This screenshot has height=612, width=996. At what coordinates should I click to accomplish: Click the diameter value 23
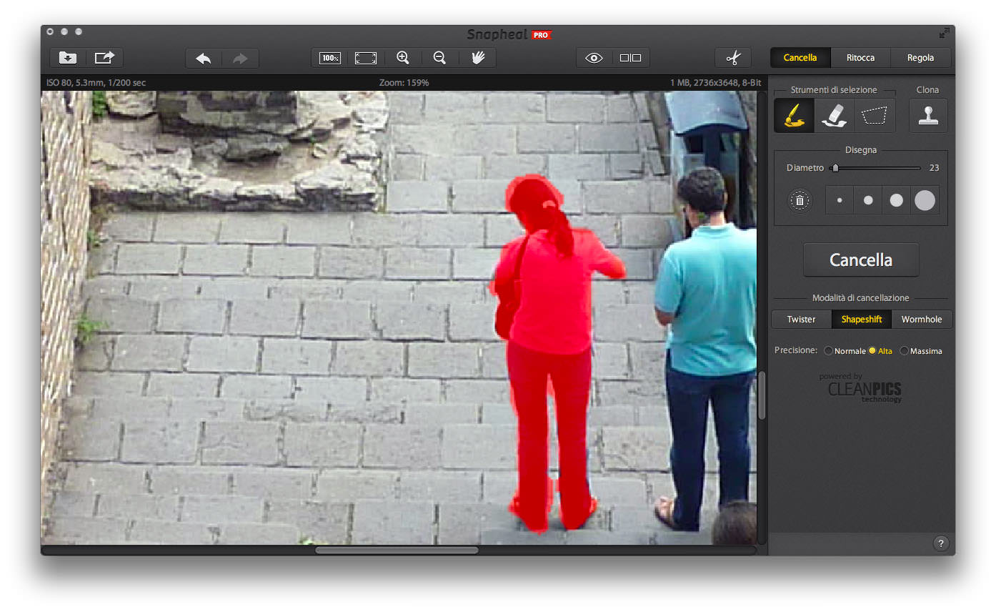pos(934,168)
